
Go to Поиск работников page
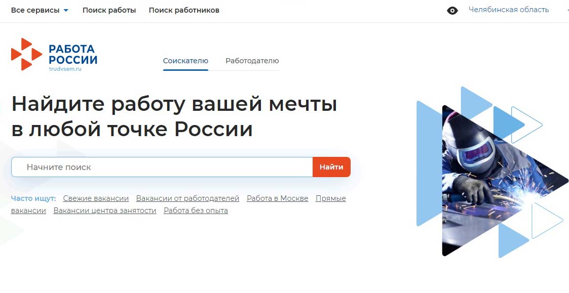point(184,10)
